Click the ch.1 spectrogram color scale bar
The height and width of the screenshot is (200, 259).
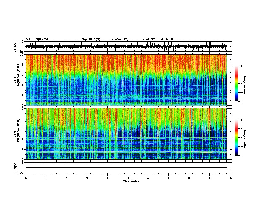pyautogui.click(x=237, y=84)
